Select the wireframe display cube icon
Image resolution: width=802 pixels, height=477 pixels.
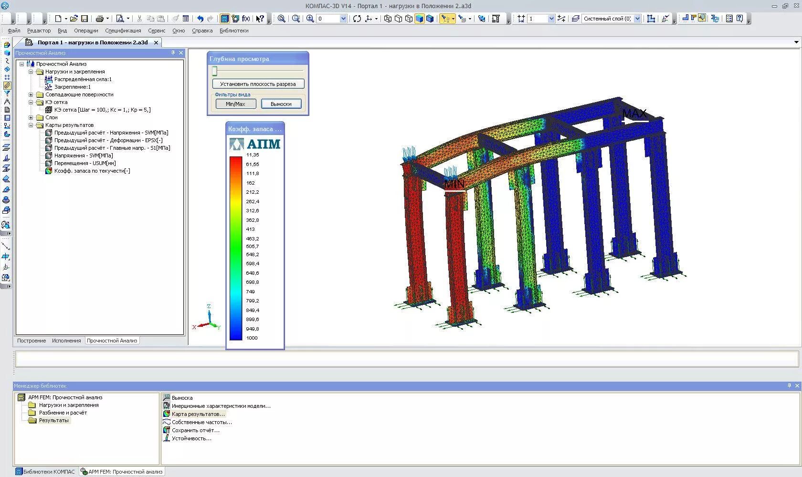[x=388, y=19]
